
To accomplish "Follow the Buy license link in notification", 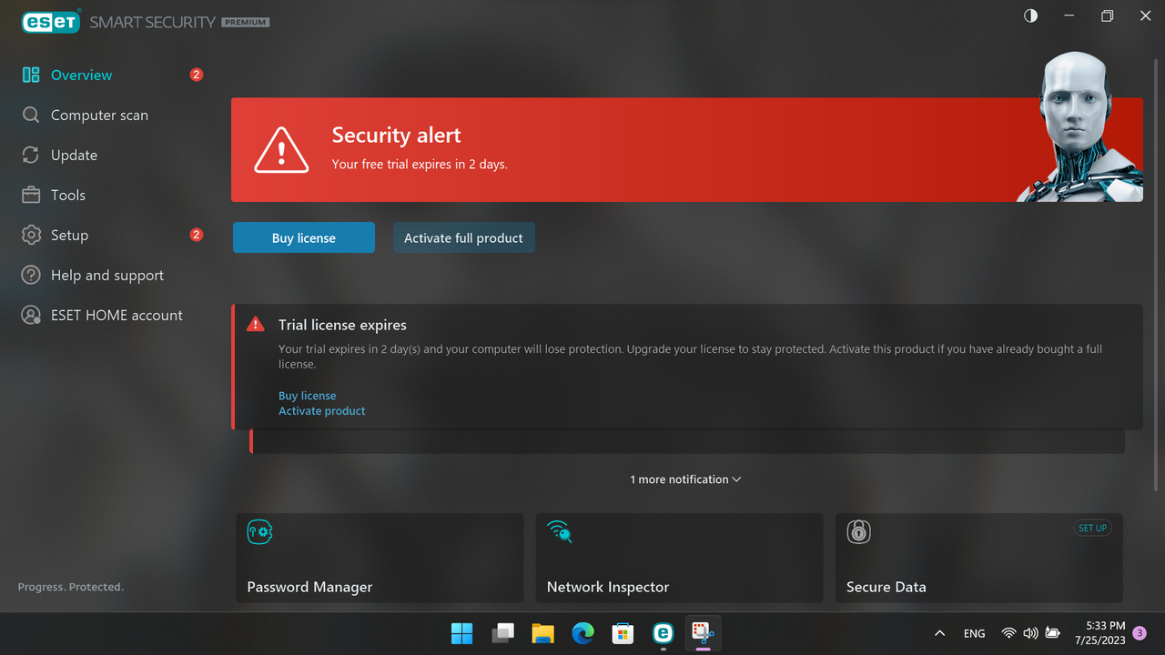I will [x=307, y=396].
